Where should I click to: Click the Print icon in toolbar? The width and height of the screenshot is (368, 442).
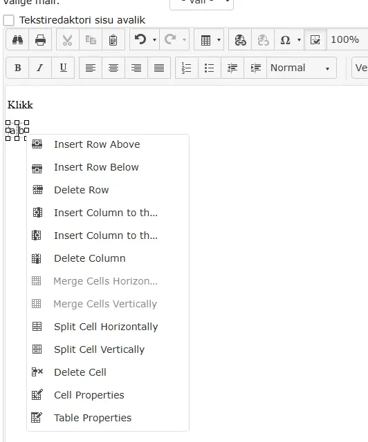40,40
